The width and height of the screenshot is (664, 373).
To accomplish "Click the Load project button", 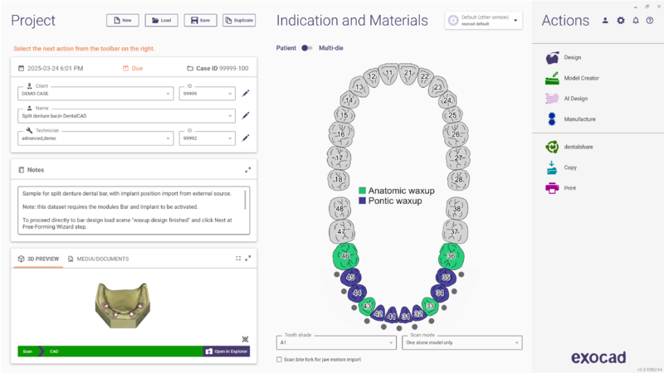I will pyautogui.click(x=161, y=20).
